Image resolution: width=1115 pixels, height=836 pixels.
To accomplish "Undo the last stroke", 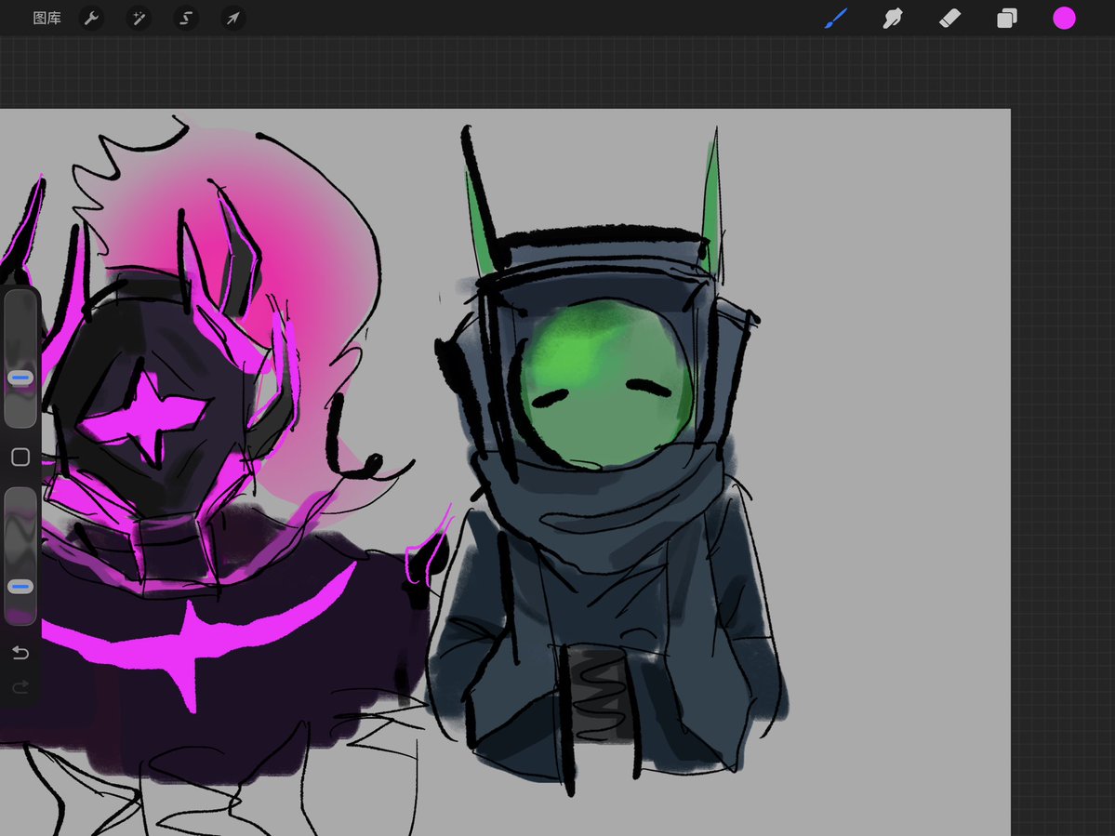I will 20,652.
